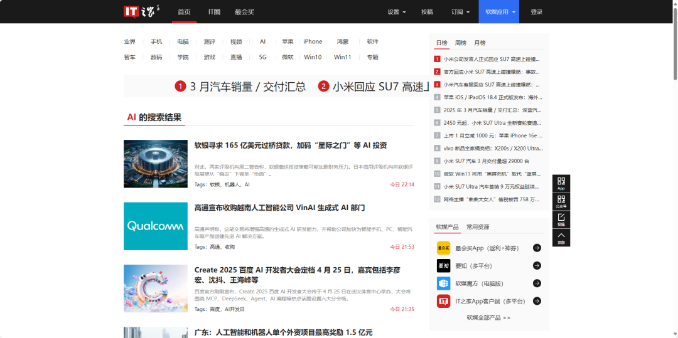This screenshot has width=678, height=338.
Task: Click the SoftBank data center thumbnail
Action: click(156, 164)
